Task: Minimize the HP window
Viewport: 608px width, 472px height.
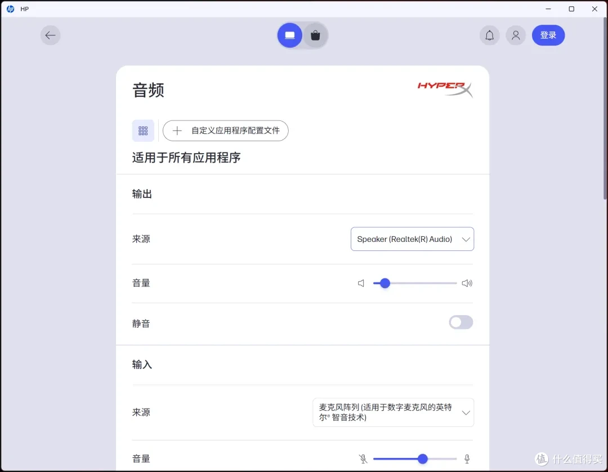Action: 548,9
